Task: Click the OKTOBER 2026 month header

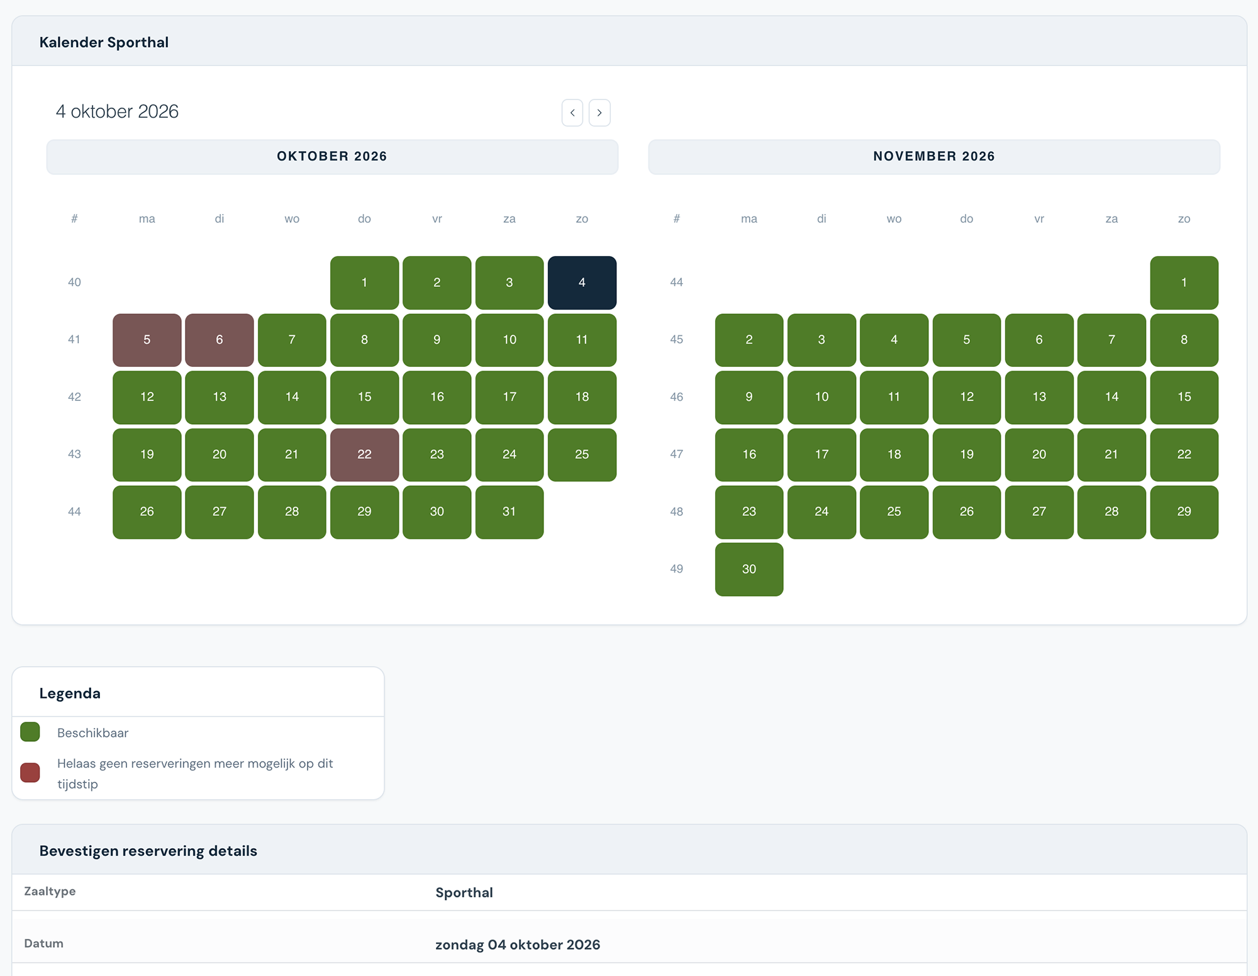Action: [x=332, y=157]
